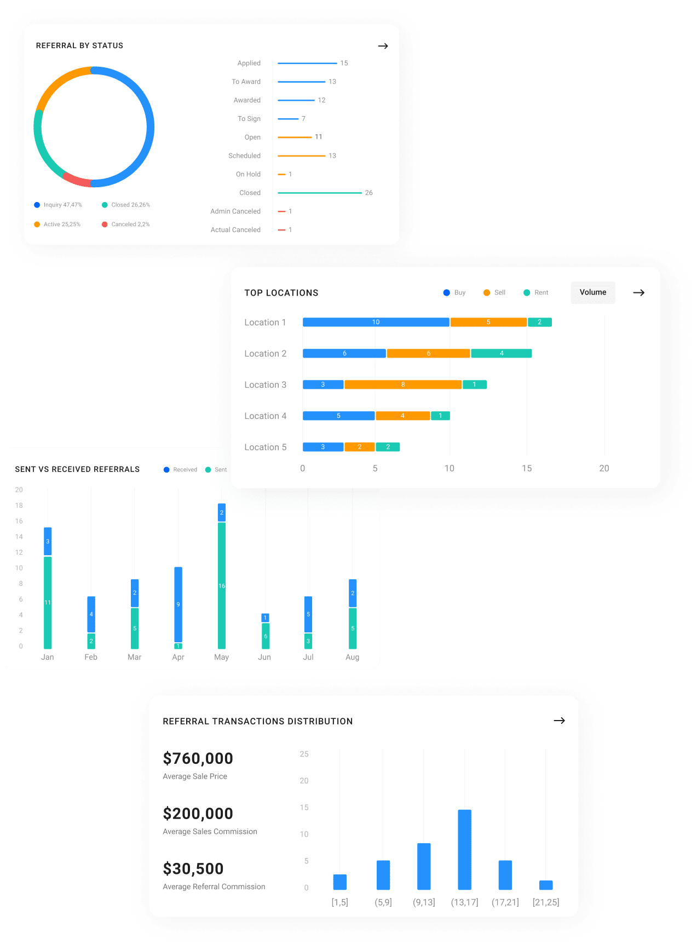Toggle the Canceled 2,2% donut legend
This screenshot has height=950, width=697.
(x=126, y=224)
